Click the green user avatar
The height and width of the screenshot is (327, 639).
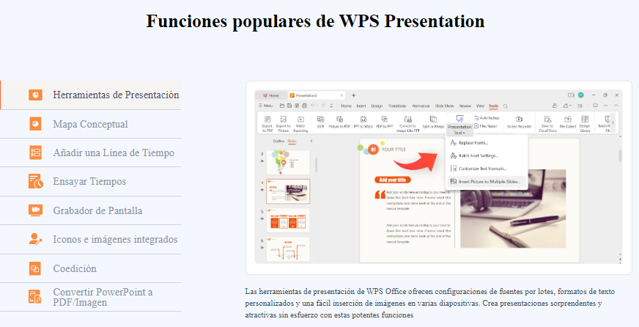point(580,95)
